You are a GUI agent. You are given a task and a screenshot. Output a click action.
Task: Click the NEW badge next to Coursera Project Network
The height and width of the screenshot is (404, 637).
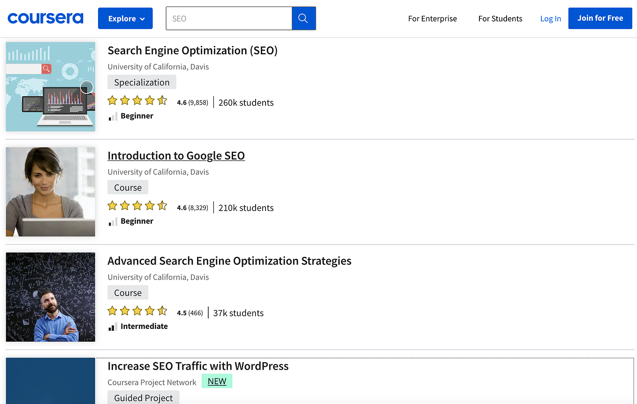pos(217,381)
